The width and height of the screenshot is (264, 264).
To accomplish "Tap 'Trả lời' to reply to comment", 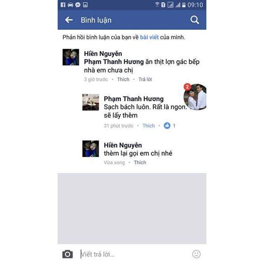I will click(145, 79).
